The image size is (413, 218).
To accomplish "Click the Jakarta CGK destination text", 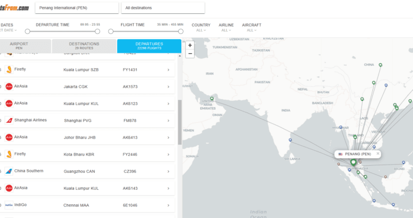I will coord(76,87).
